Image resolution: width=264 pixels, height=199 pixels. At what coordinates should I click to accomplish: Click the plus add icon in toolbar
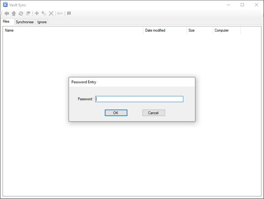37,14
